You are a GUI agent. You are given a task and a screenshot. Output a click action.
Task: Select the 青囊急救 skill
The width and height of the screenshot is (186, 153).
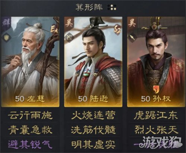(x=30, y=130)
